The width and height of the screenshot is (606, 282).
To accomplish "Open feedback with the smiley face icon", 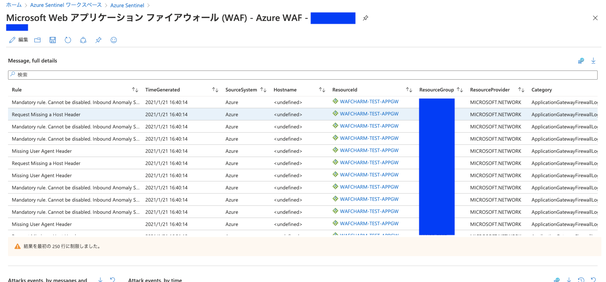I will (x=114, y=40).
